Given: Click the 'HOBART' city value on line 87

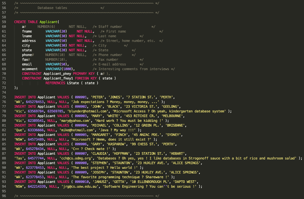Looking at the screenshot, I should pyautogui.click(x=177, y=153).
